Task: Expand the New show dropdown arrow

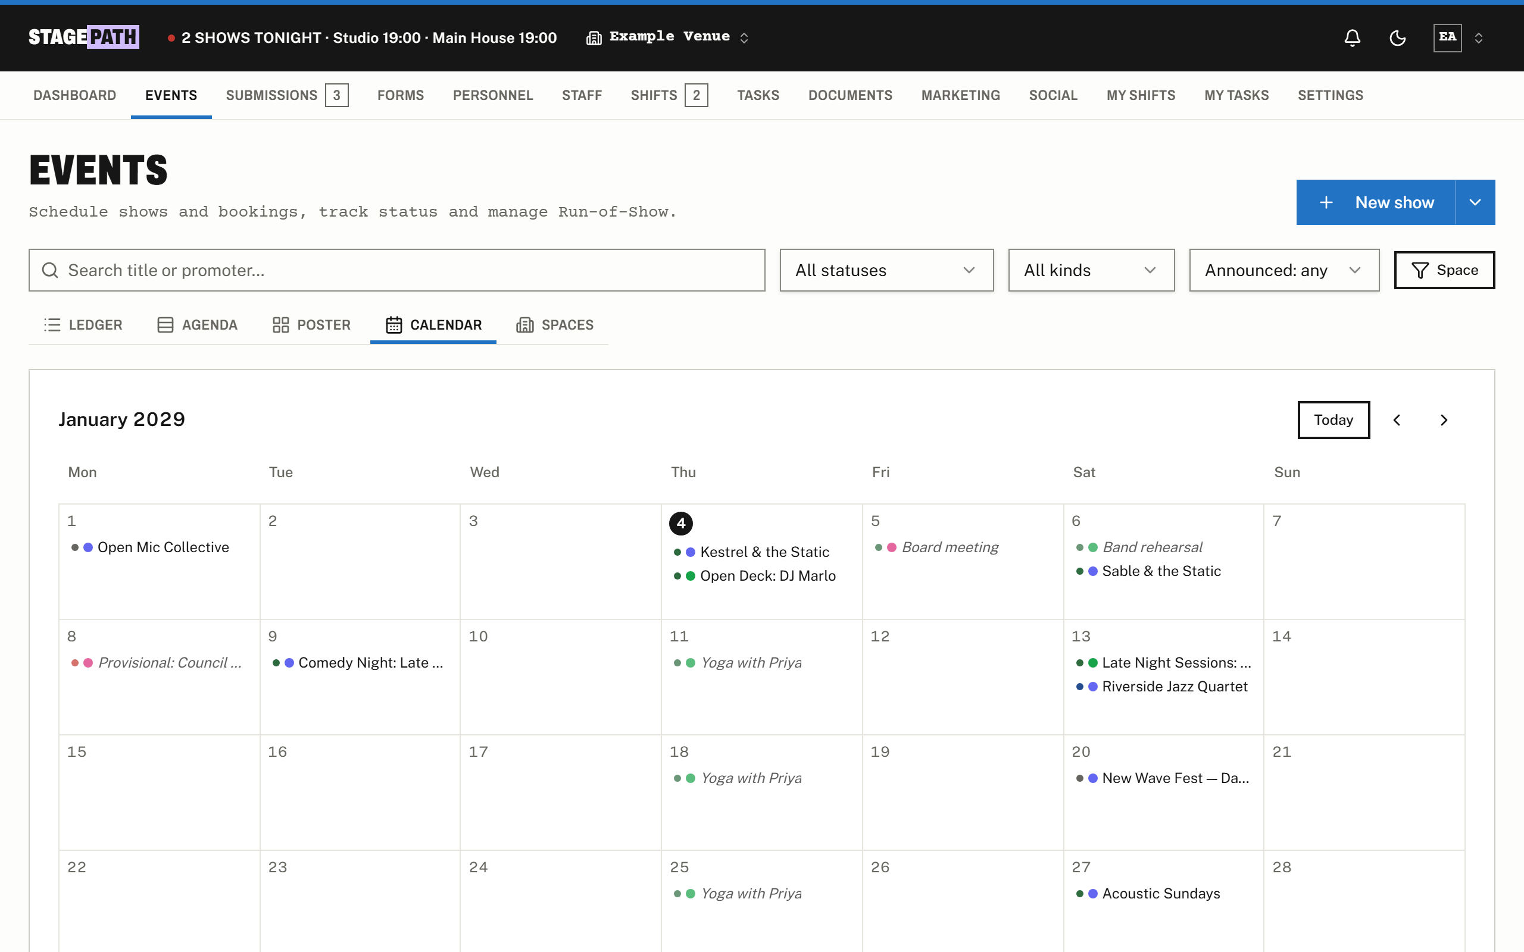Action: click(1475, 202)
